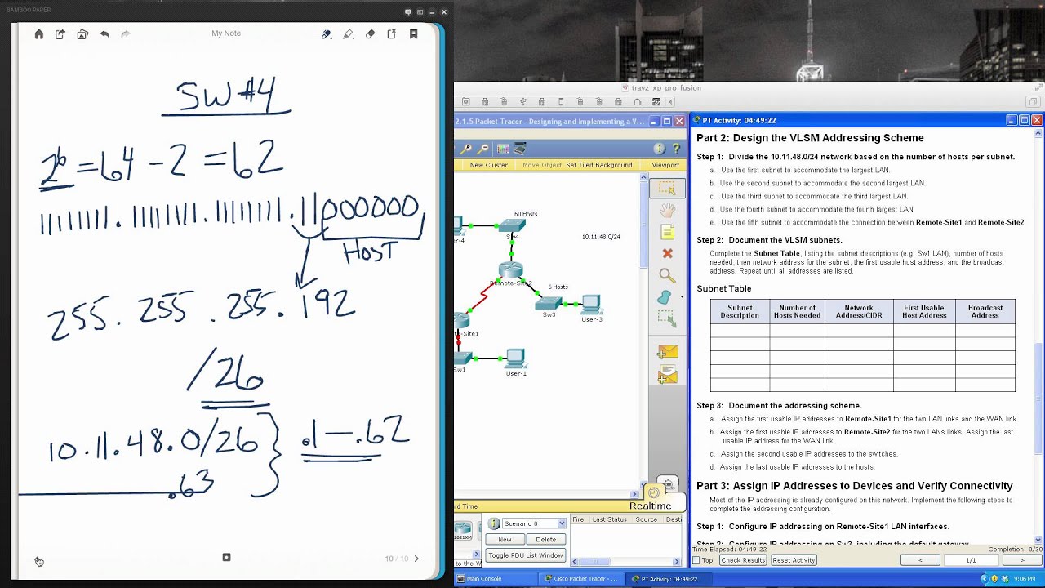Click the Last Status column header
Viewport: 1045px width, 588px height.
point(610,519)
